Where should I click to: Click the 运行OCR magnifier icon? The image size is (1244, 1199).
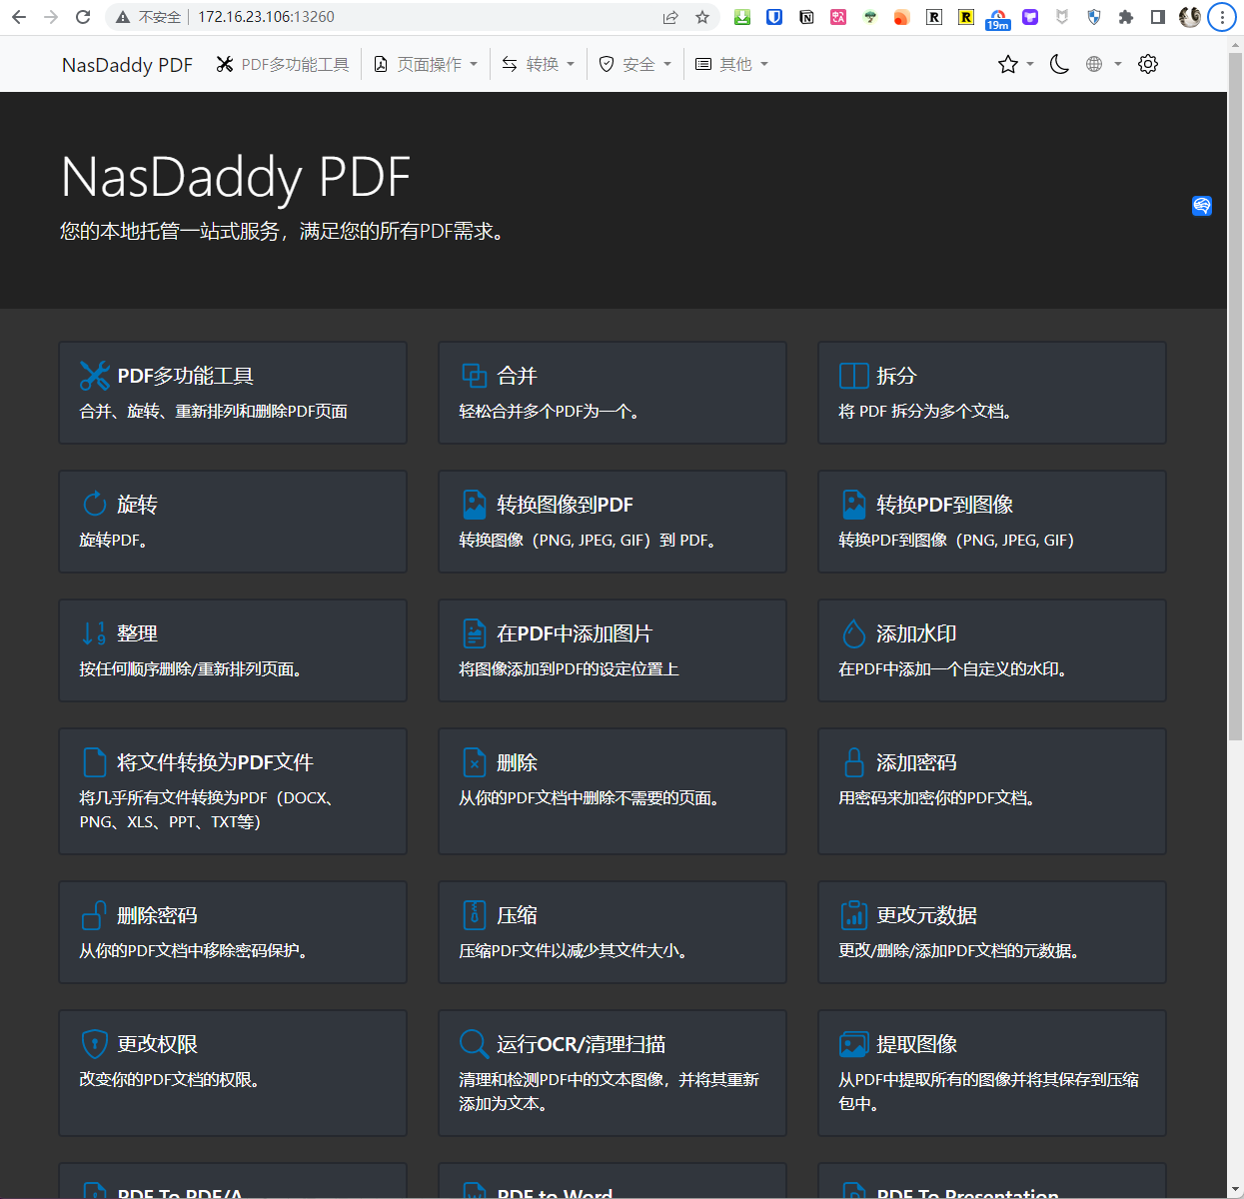click(474, 1044)
